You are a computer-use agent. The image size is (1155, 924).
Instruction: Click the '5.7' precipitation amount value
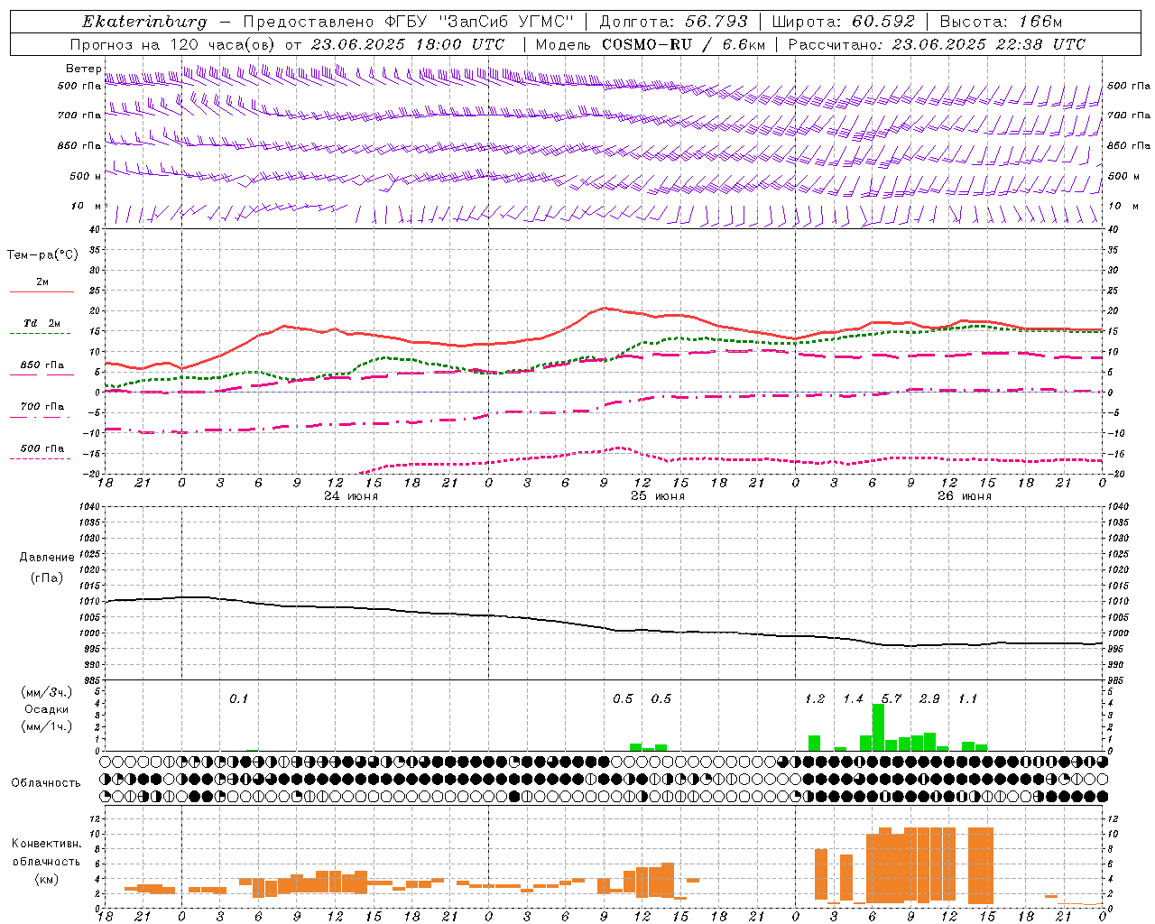892,699
